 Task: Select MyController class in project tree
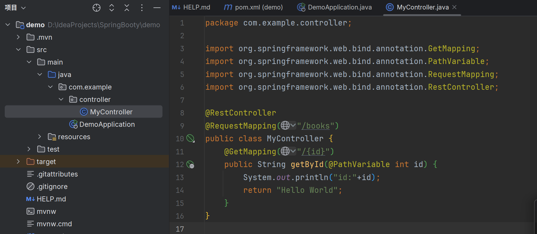84,112
